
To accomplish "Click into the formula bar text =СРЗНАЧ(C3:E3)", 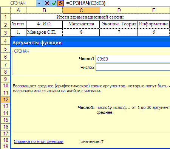I will 86,3.
